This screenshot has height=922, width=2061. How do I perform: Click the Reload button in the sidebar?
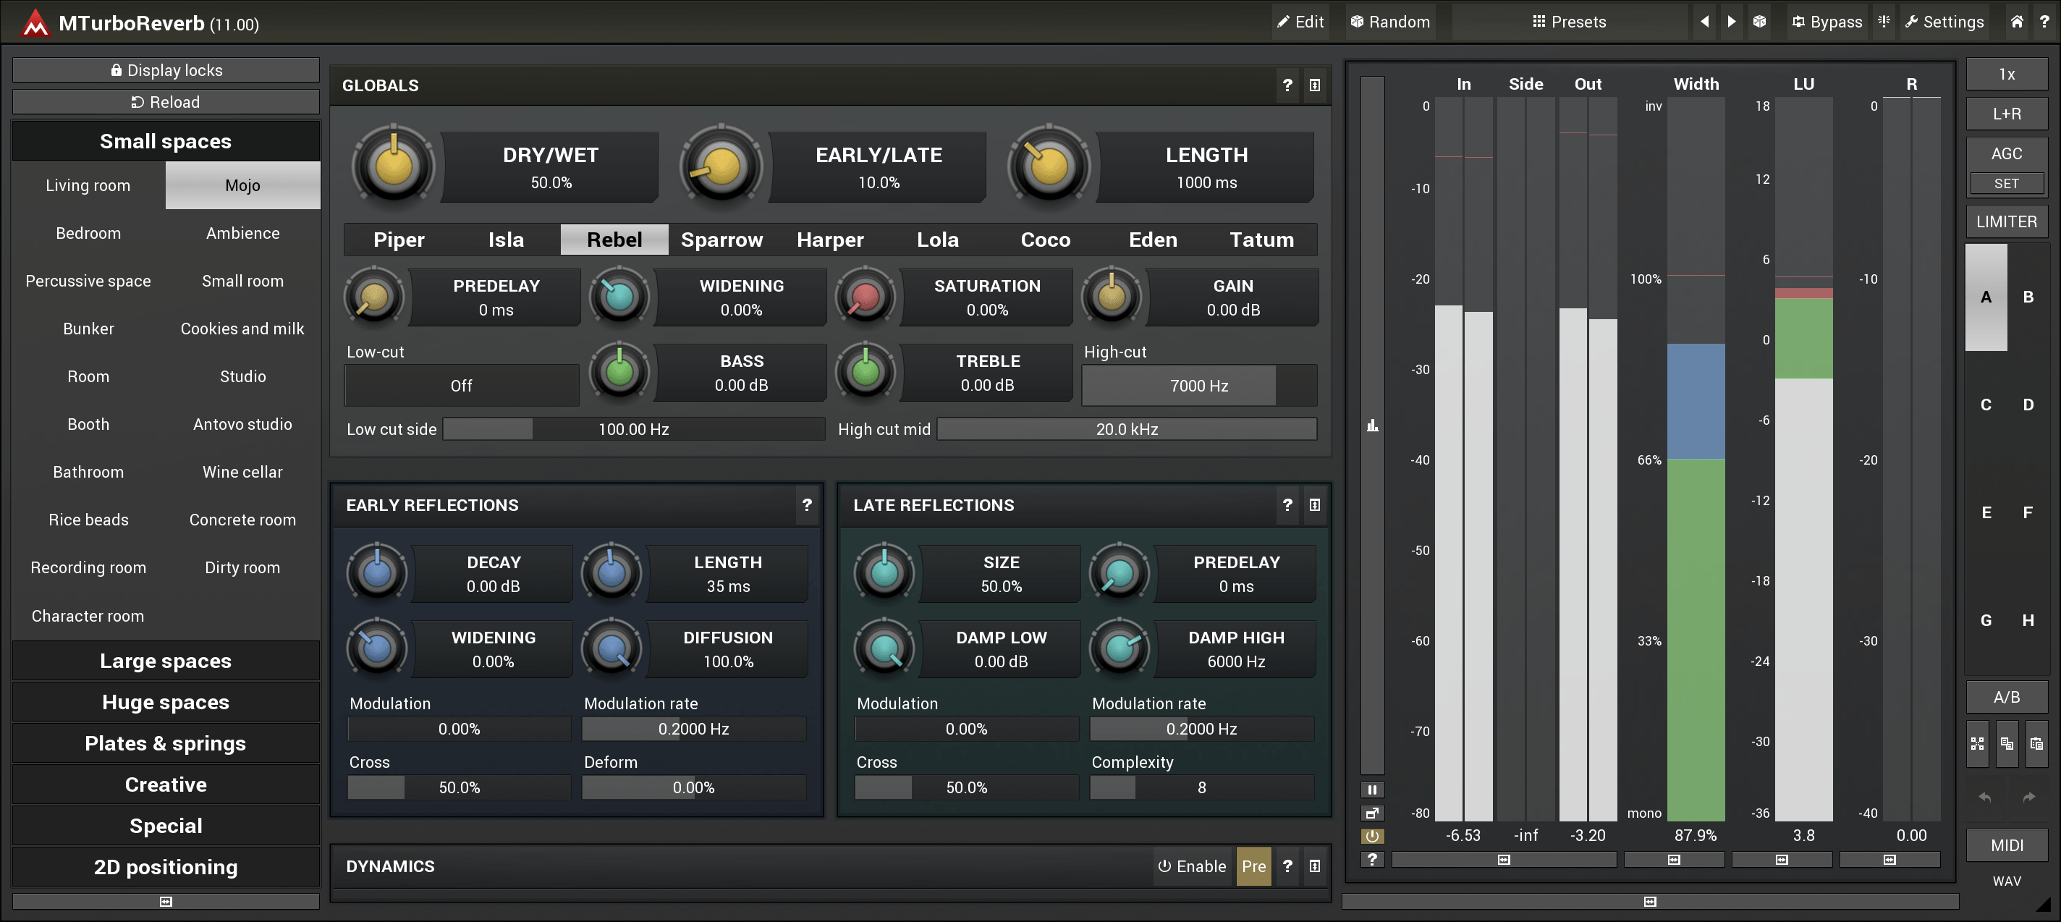point(166,101)
